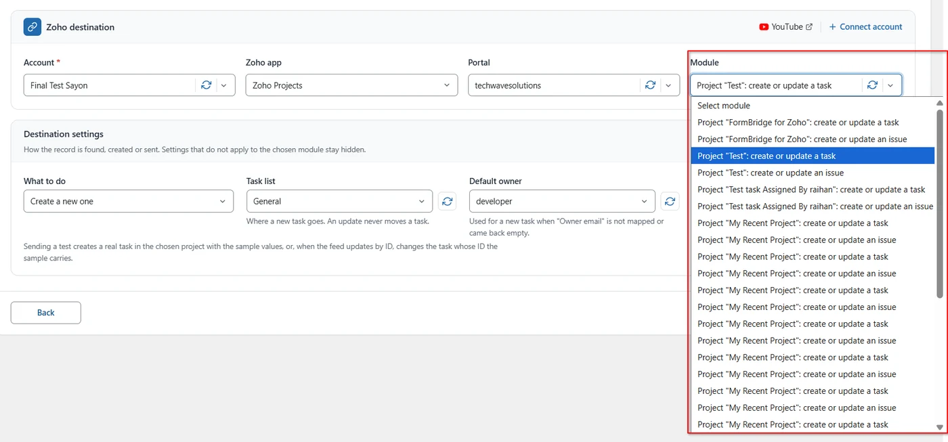This screenshot has width=948, height=442.
Task: Click the Module list scrollbar up arrow
Action: coord(940,103)
